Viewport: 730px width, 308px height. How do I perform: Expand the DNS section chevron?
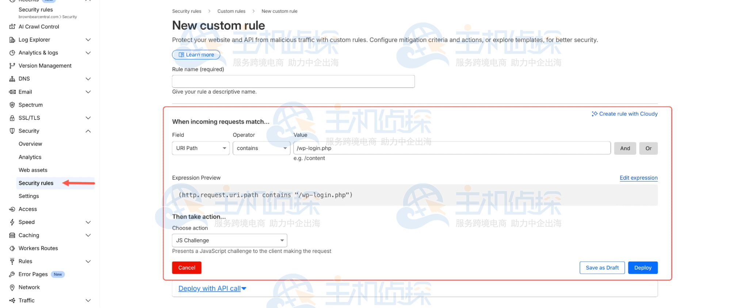88,79
